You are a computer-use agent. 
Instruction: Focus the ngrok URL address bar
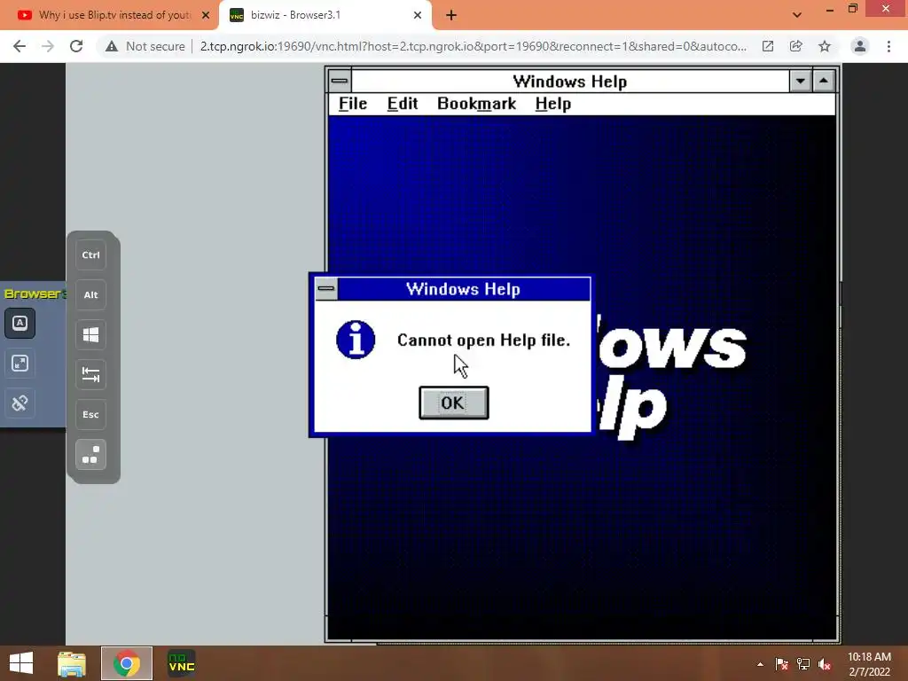pos(474,46)
